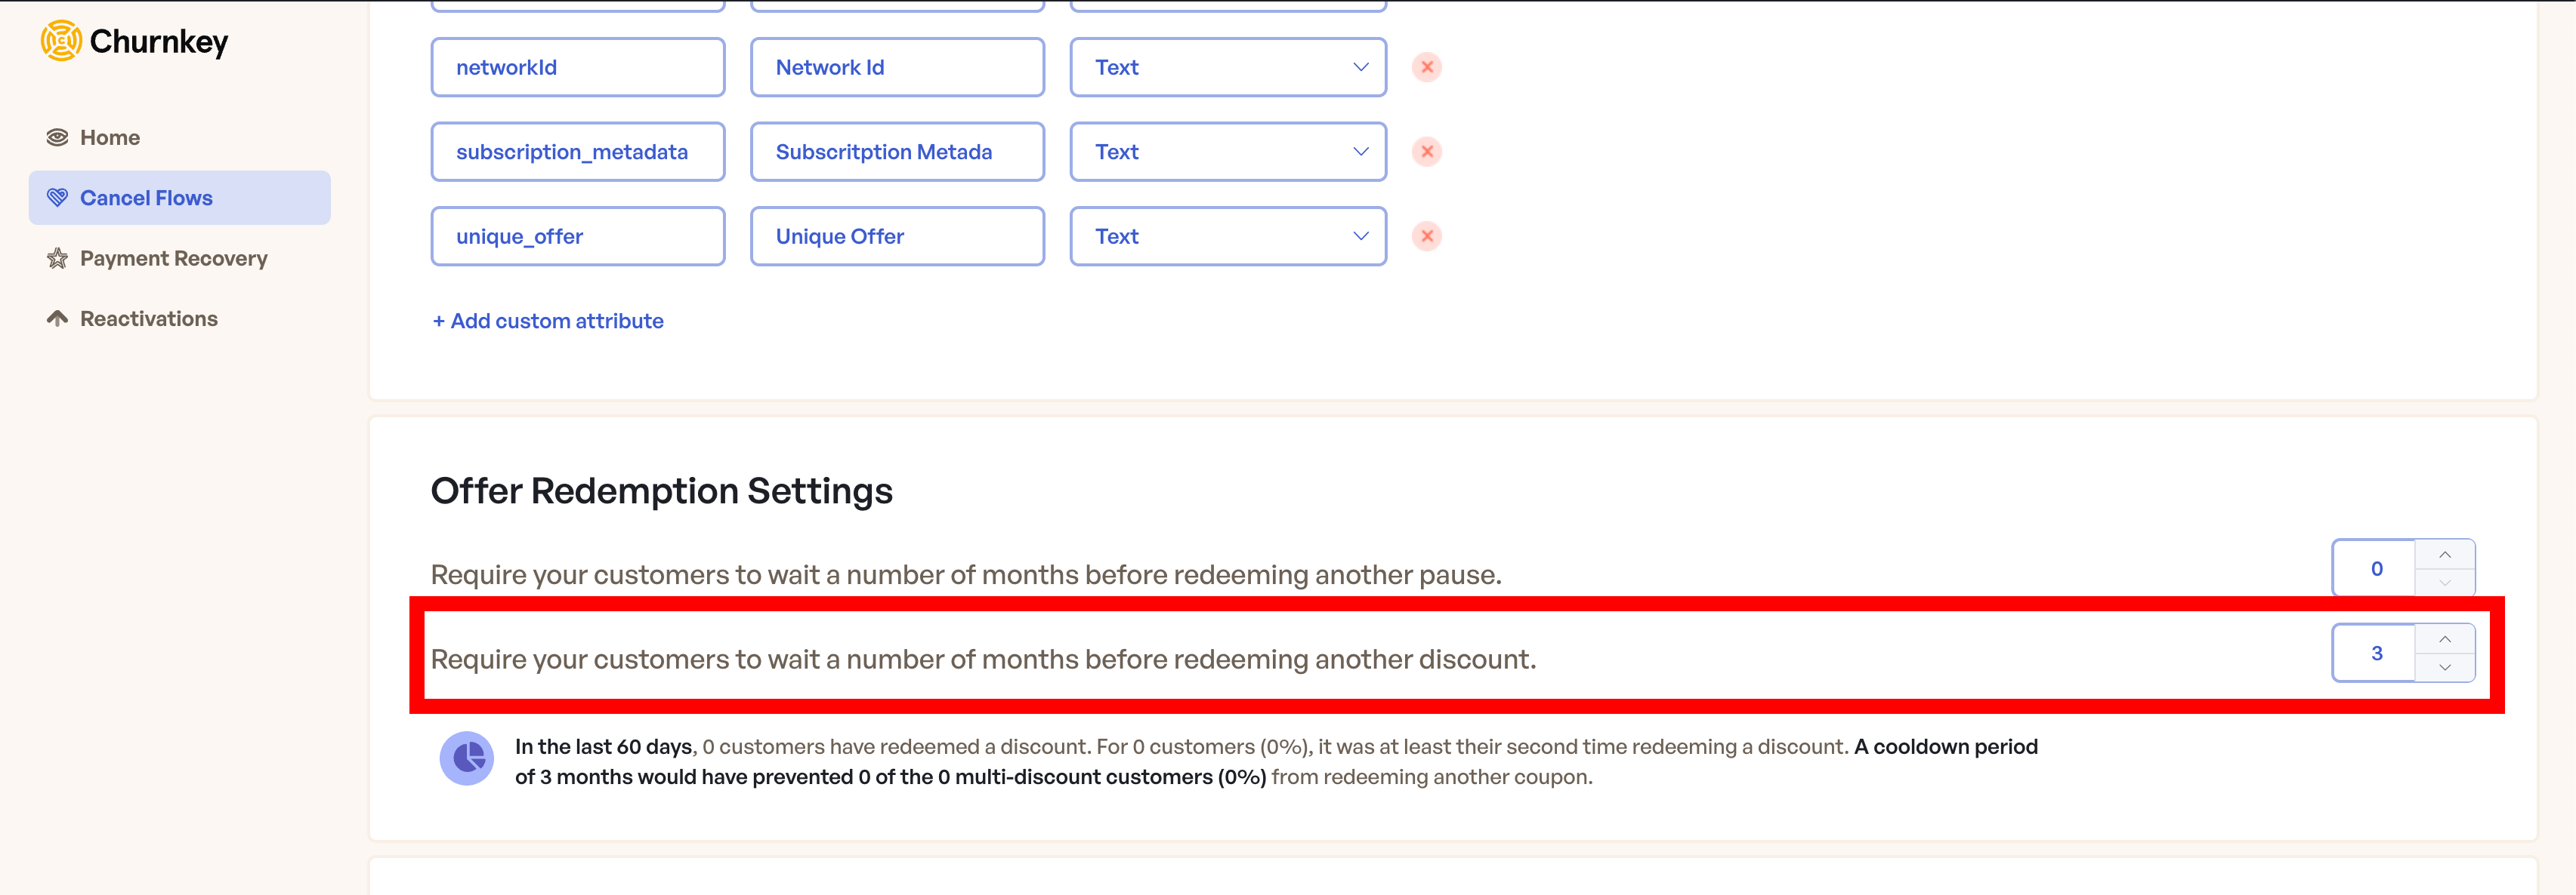Edit the unique_offer attribute key field
Viewport: 2576px width, 895px height.
[x=577, y=237]
